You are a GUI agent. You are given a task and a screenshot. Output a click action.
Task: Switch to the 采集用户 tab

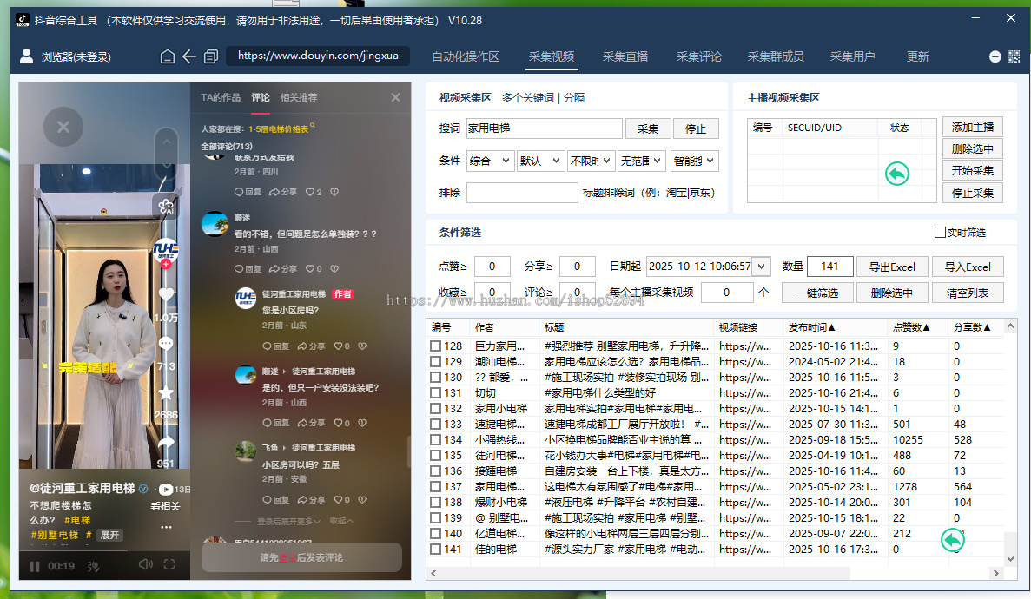click(852, 56)
